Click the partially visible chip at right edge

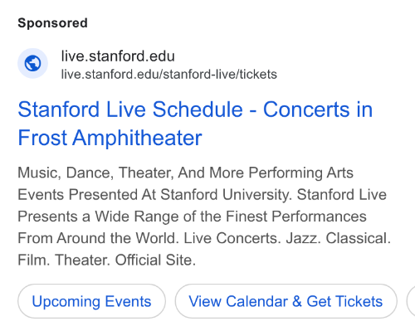point(411,301)
